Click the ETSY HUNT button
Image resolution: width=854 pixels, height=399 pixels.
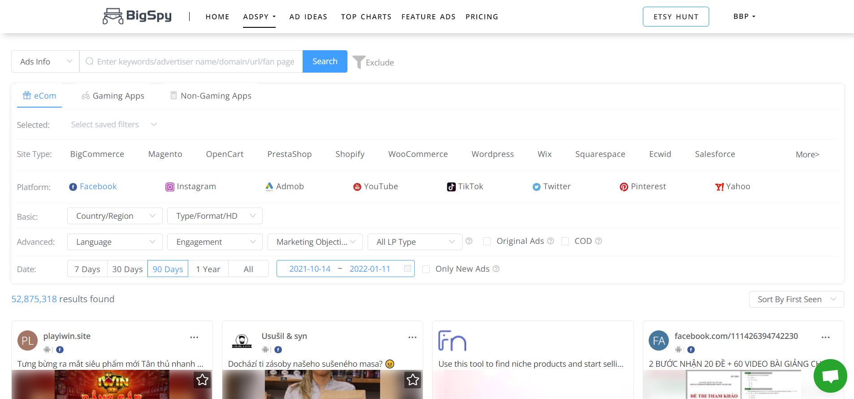click(676, 17)
